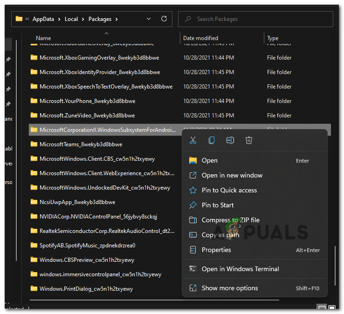Select Open in new window
This screenshot has width=344, height=314.
click(x=232, y=175)
